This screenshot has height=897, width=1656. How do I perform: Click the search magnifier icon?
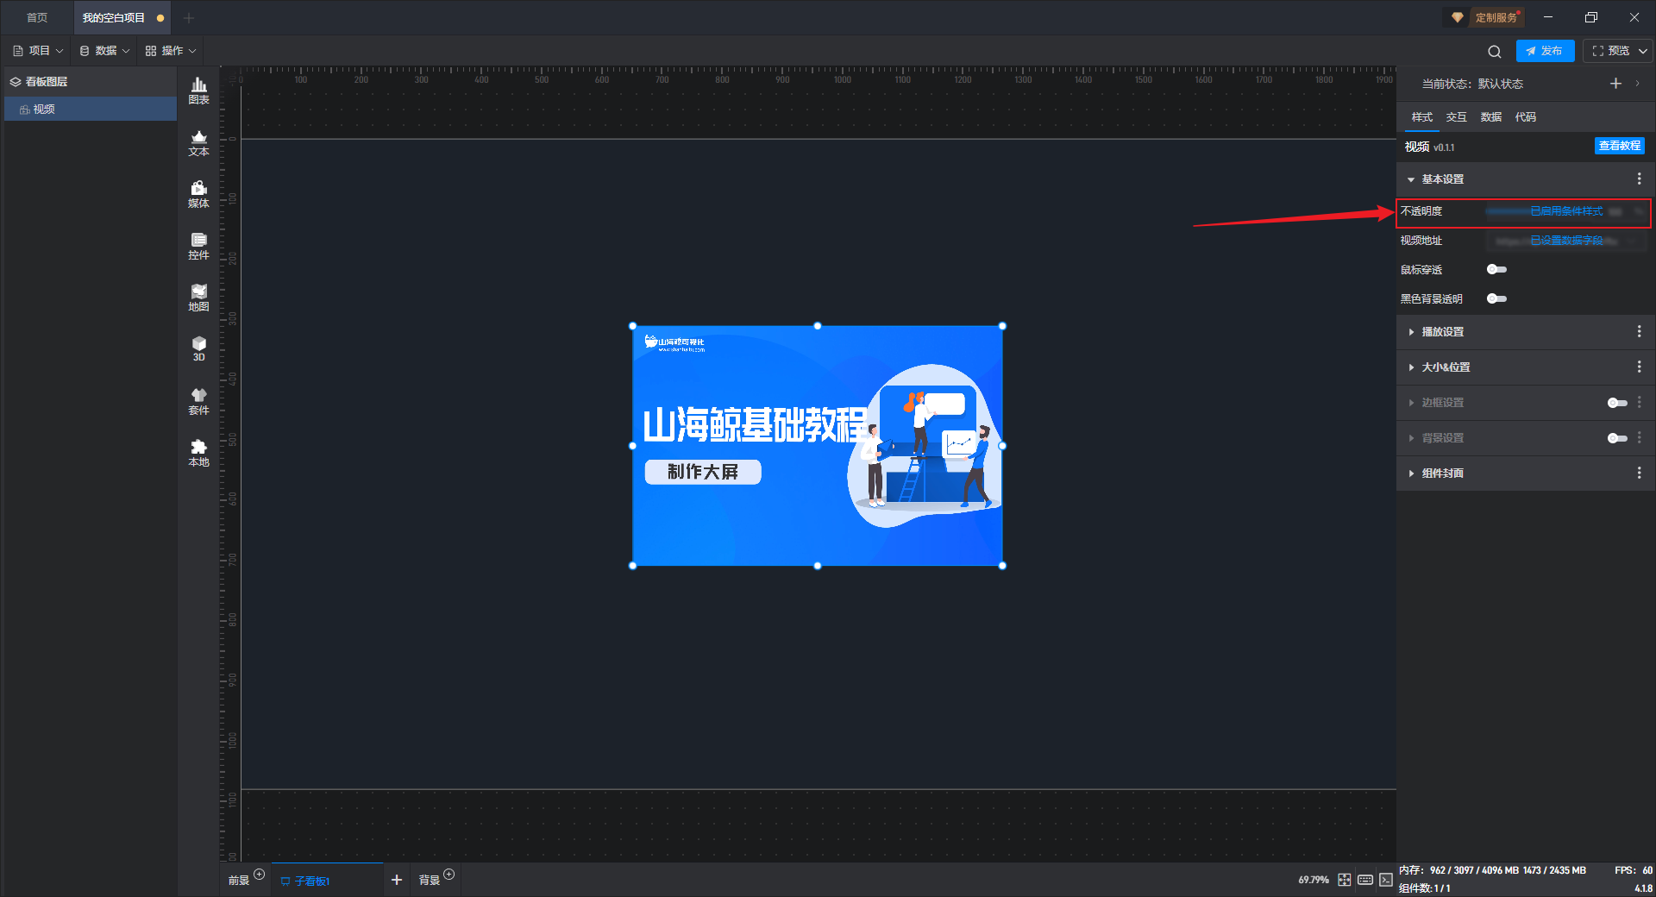click(x=1495, y=51)
